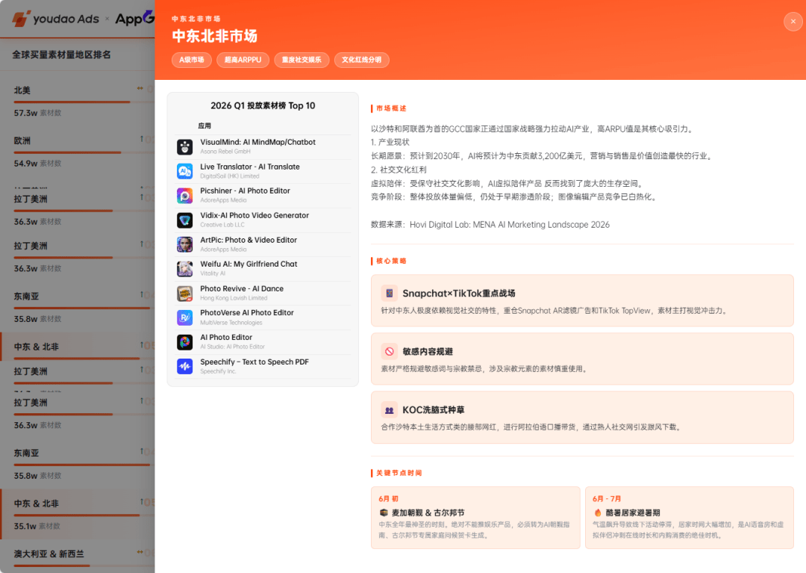The image size is (806, 573).
Task: Click the 35.1w 素材数 value
Action: click(x=37, y=526)
